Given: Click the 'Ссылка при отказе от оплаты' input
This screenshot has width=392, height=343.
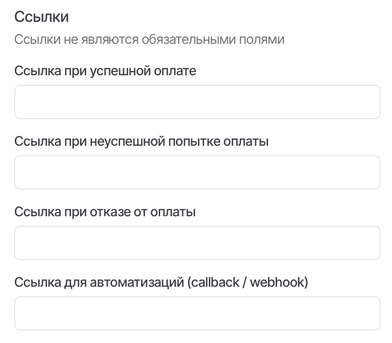Looking at the screenshot, I should [197, 243].
